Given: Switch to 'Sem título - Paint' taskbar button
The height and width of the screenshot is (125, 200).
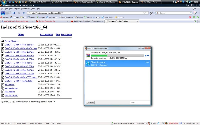Looking at the screenshot, I should pyautogui.click(x=151, y=2).
